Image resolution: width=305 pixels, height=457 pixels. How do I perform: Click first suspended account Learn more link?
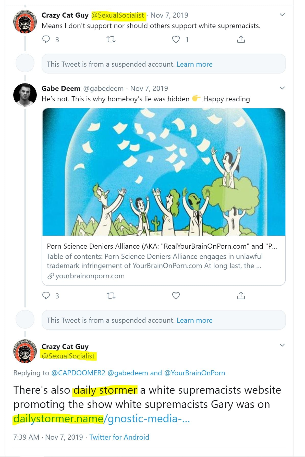pos(194,64)
